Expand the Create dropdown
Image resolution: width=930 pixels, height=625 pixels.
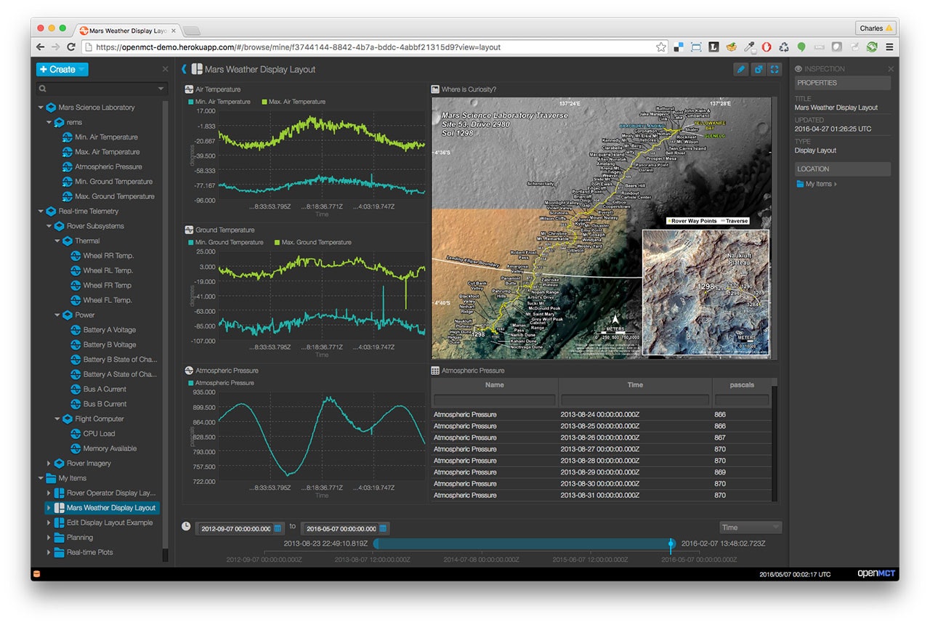(62, 69)
